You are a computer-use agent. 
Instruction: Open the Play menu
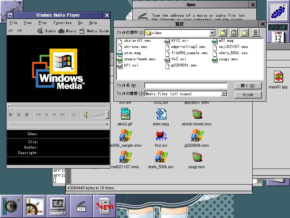42,23
